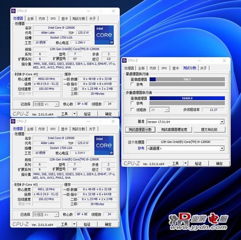Image resolution: width=241 pixels, height=240 pixels.
Task: Click 工具 in the lower-left window
Action: [64, 224]
